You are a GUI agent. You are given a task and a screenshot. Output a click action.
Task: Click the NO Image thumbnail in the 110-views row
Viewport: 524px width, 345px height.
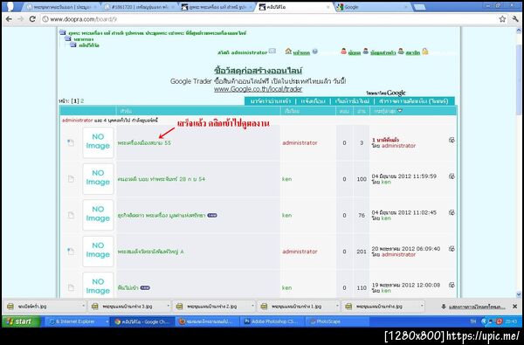(98, 286)
